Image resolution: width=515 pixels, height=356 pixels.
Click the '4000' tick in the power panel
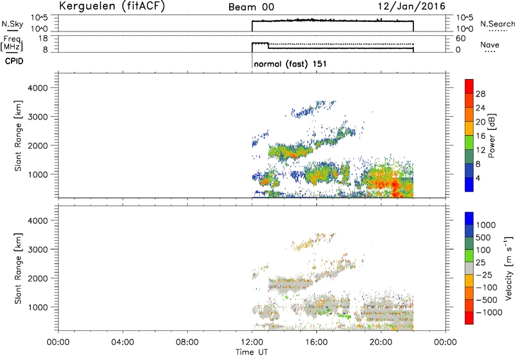click(37, 88)
